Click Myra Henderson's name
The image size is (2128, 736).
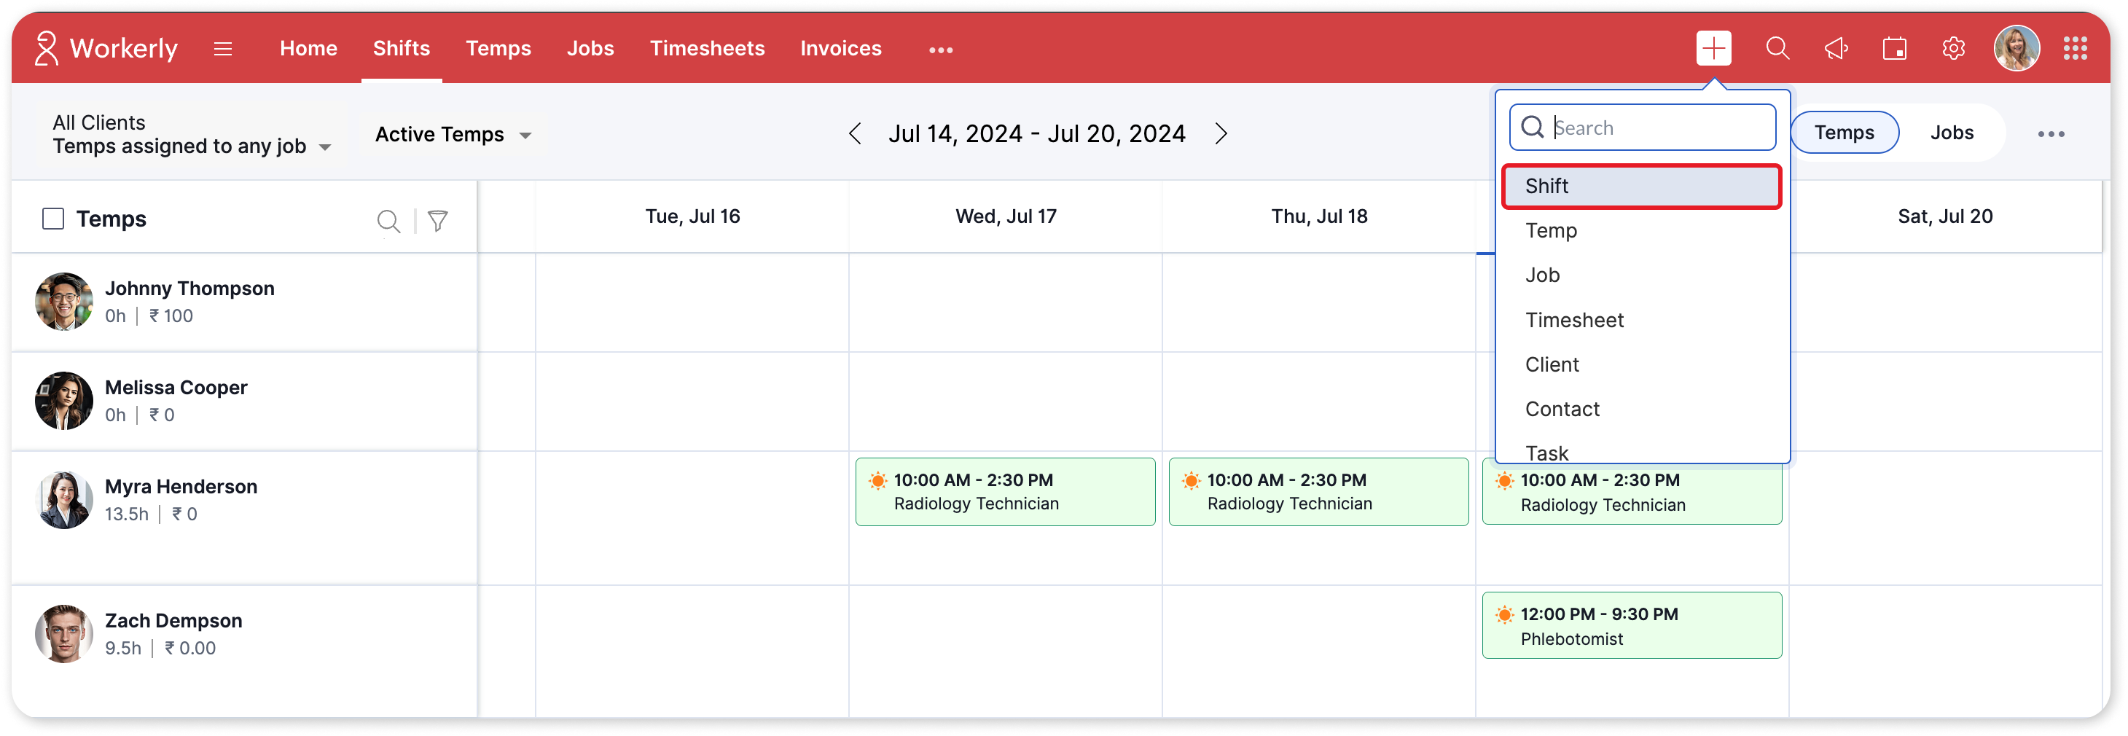[x=181, y=487]
